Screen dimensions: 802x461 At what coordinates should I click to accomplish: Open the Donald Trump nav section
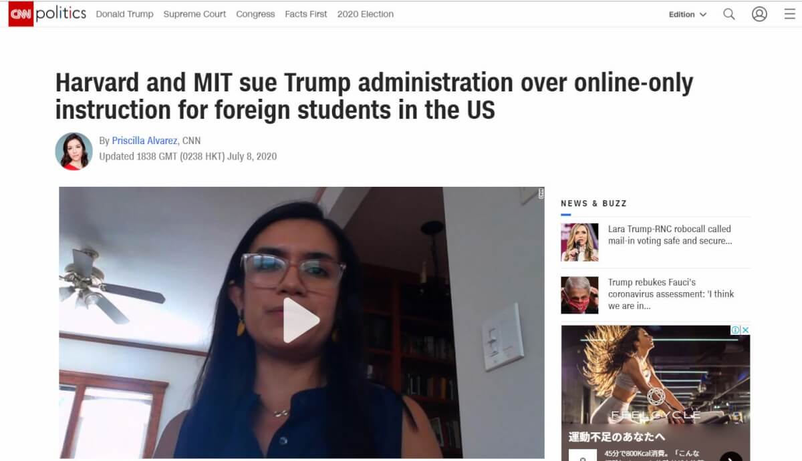pyautogui.click(x=124, y=14)
